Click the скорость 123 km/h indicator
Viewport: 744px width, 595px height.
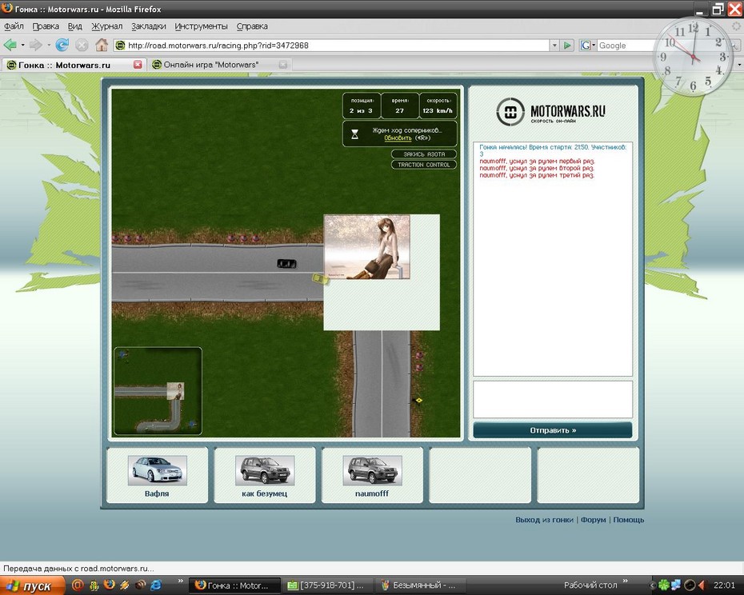point(438,106)
